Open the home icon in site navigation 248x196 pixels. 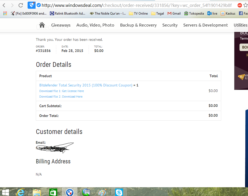42,25
